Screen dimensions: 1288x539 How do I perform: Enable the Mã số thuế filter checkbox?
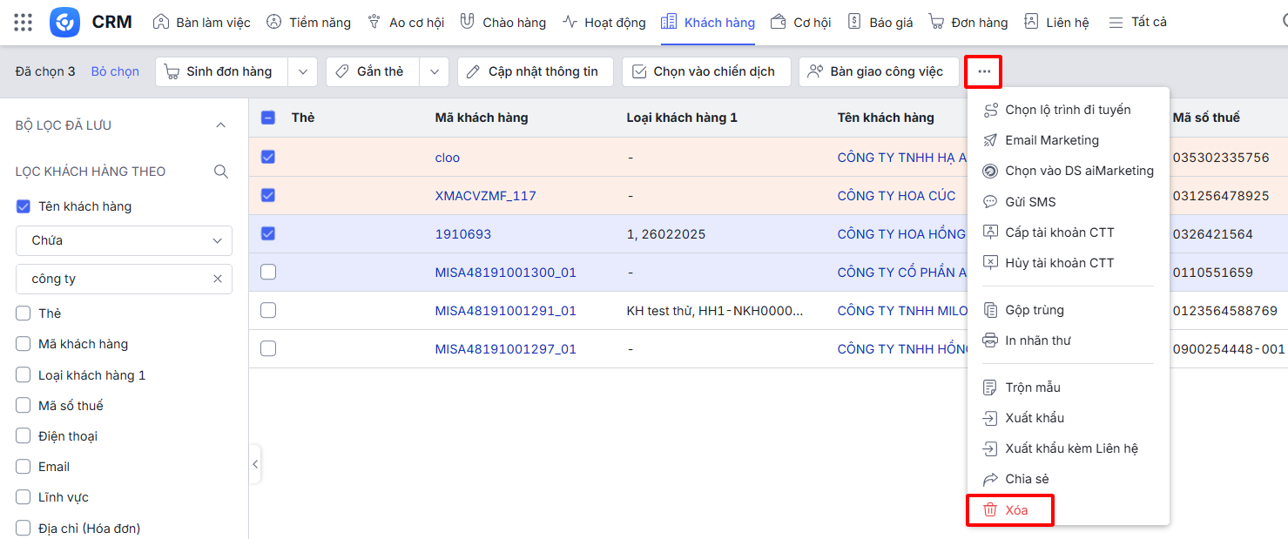pyautogui.click(x=24, y=406)
